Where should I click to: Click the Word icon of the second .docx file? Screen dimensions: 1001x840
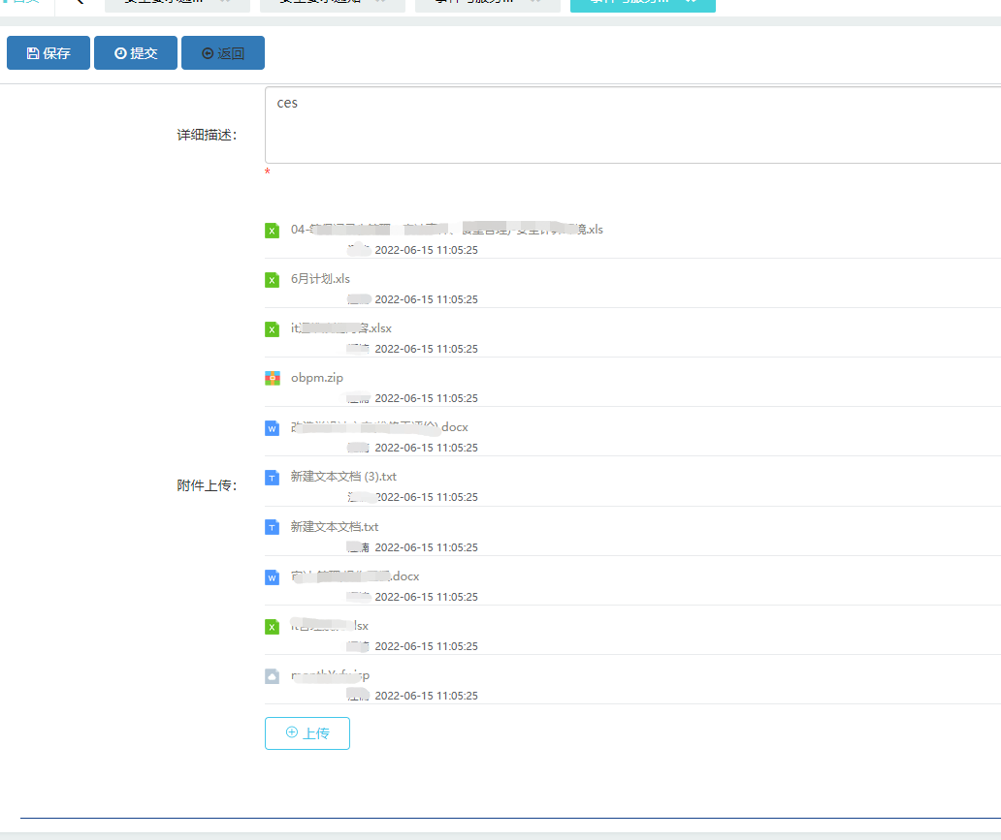pos(272,577)
